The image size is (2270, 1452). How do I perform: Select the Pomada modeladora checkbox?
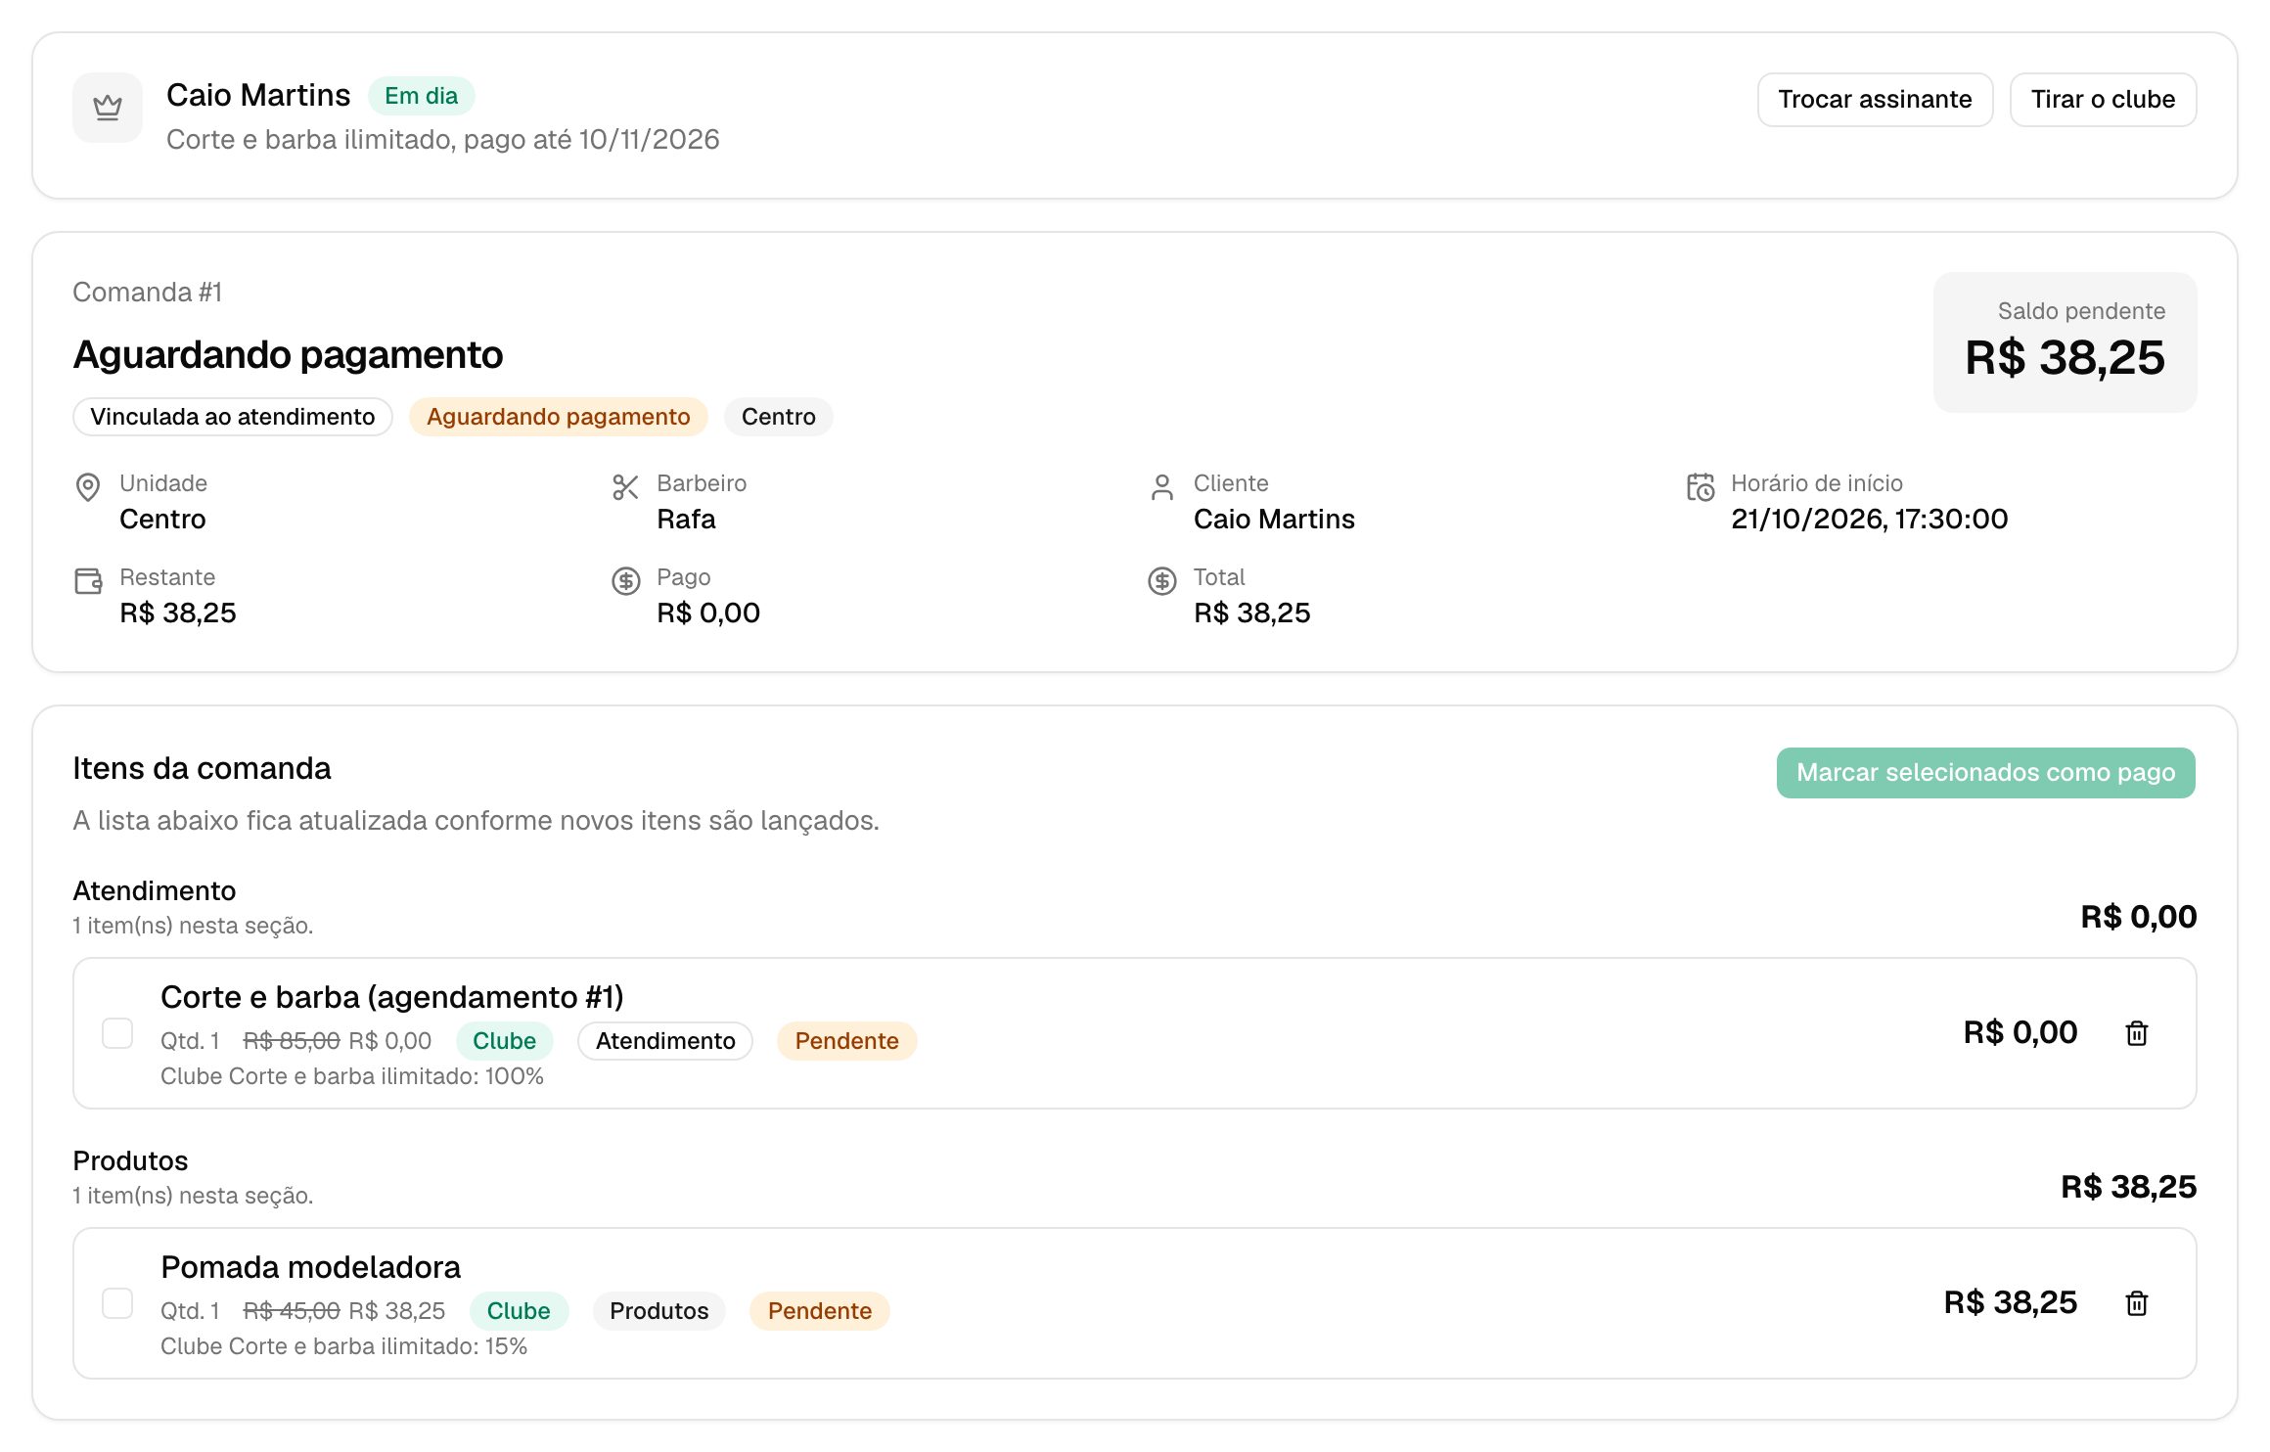pyautogui.click(x=117, y=1303)
